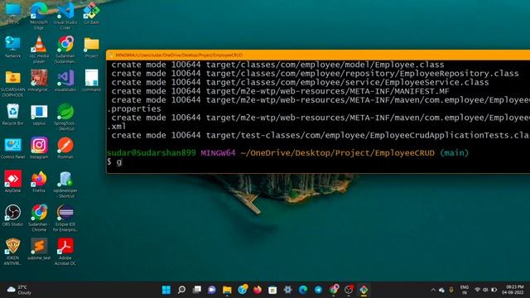Viewport: 530px width, 298px height.
Task: Open Control Panel desktop icon
Action: pyautogui.click(x=13, y=148)
